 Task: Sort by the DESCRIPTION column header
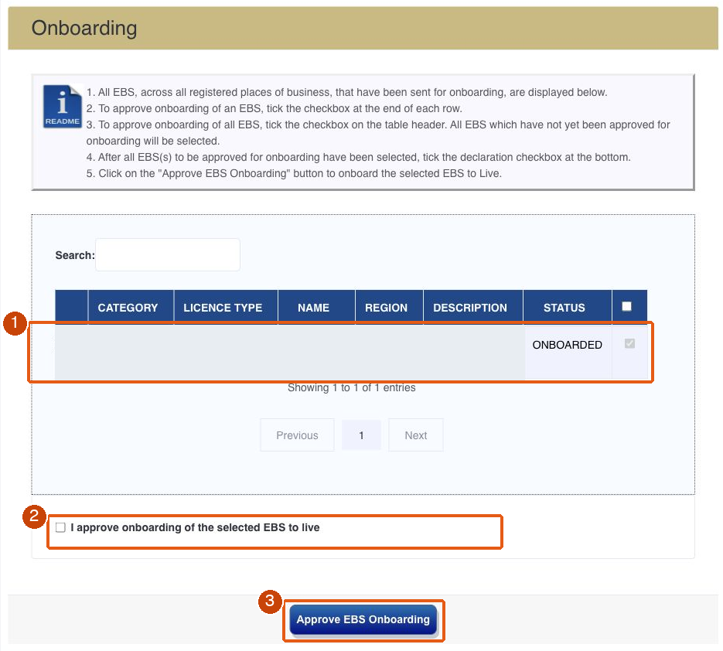(473, 308)
